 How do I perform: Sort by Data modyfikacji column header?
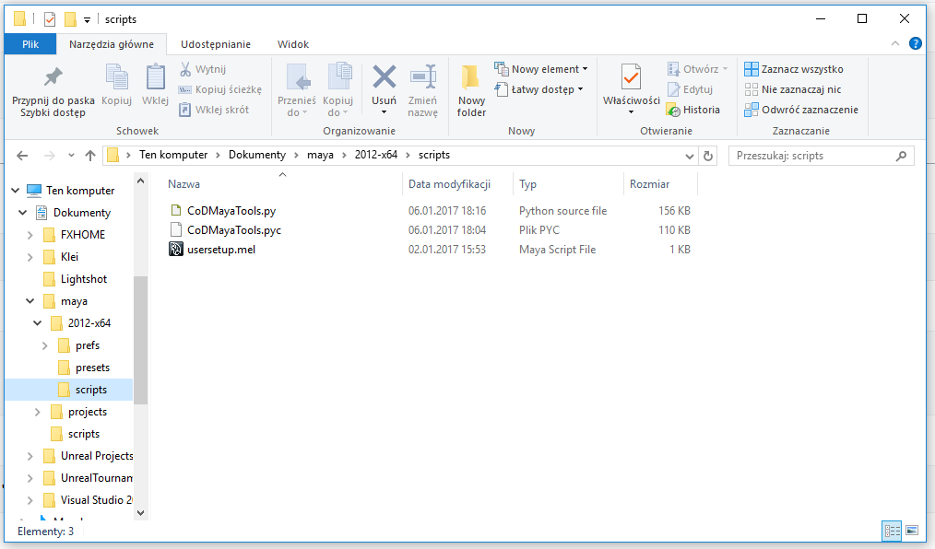(449, 184)
